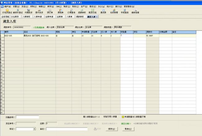Open the 退换审核 toolbar icon

82,11
